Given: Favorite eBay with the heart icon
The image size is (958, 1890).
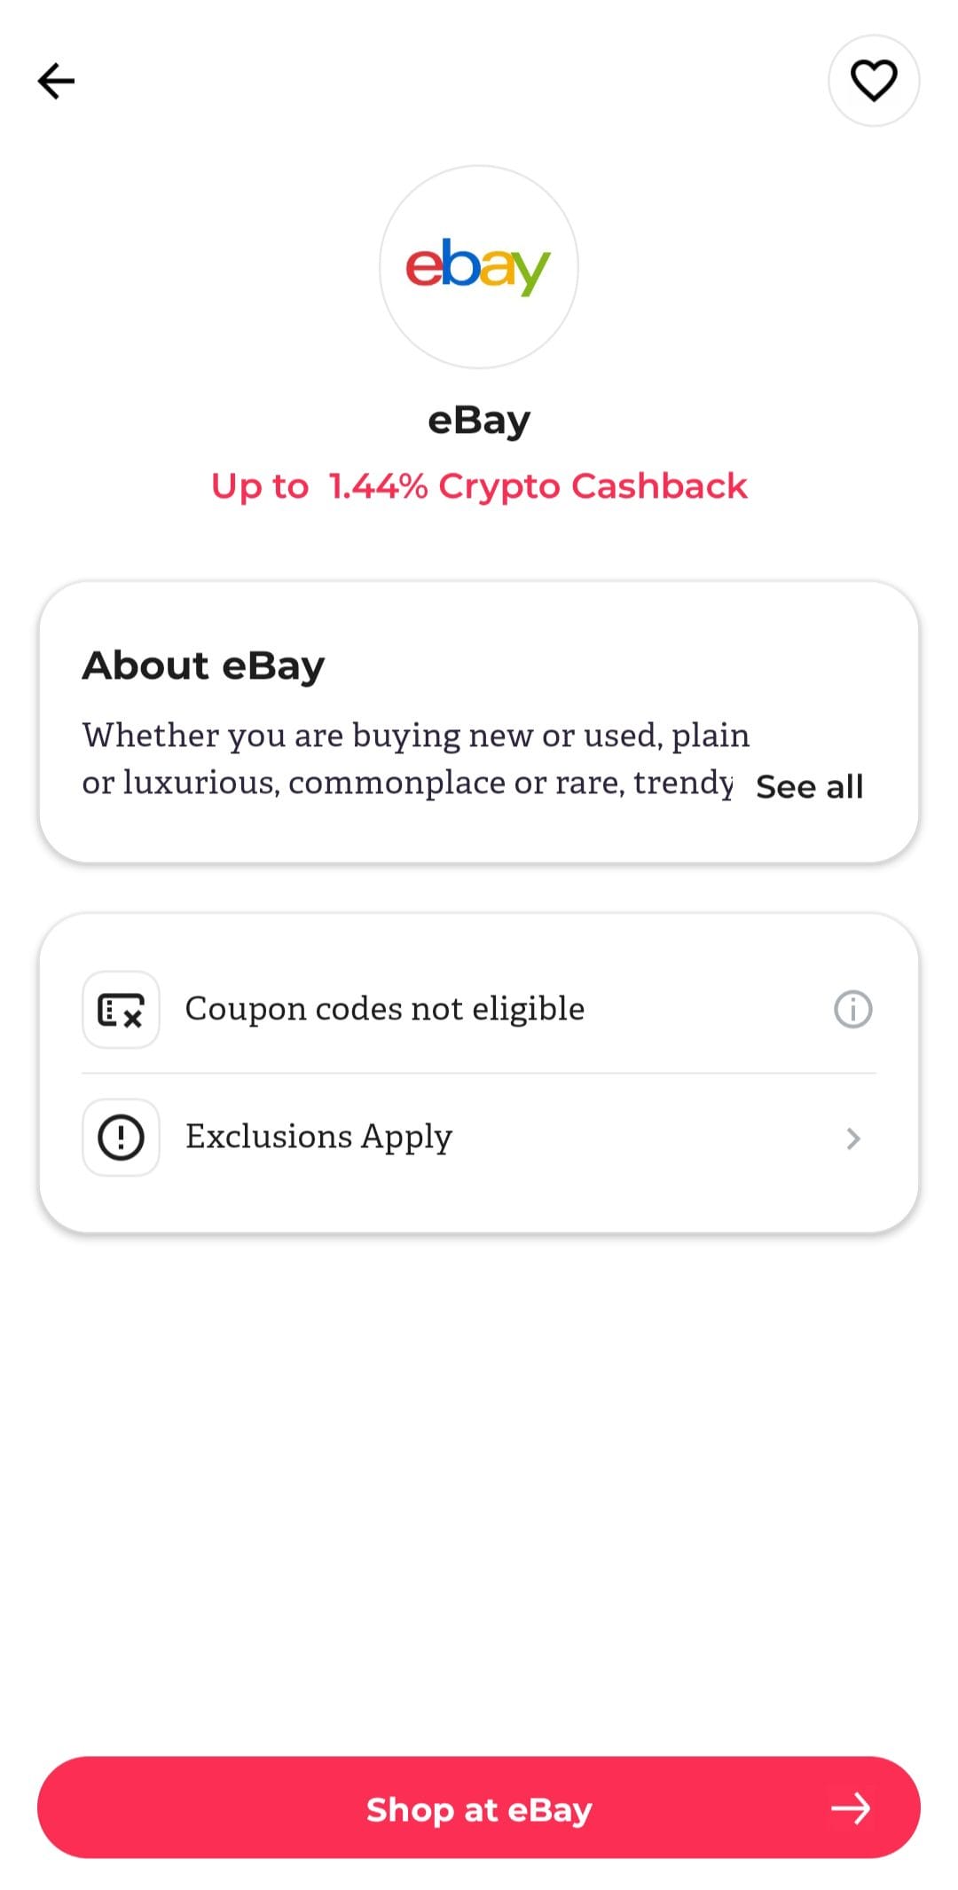Looking at the screenshot, I should coord(874,81).
